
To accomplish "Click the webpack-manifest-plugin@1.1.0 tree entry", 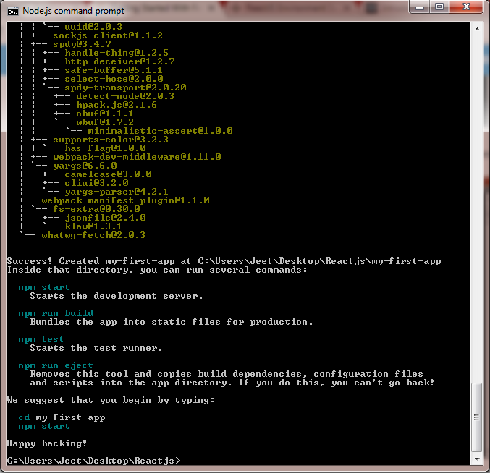I will click(125, 200).
